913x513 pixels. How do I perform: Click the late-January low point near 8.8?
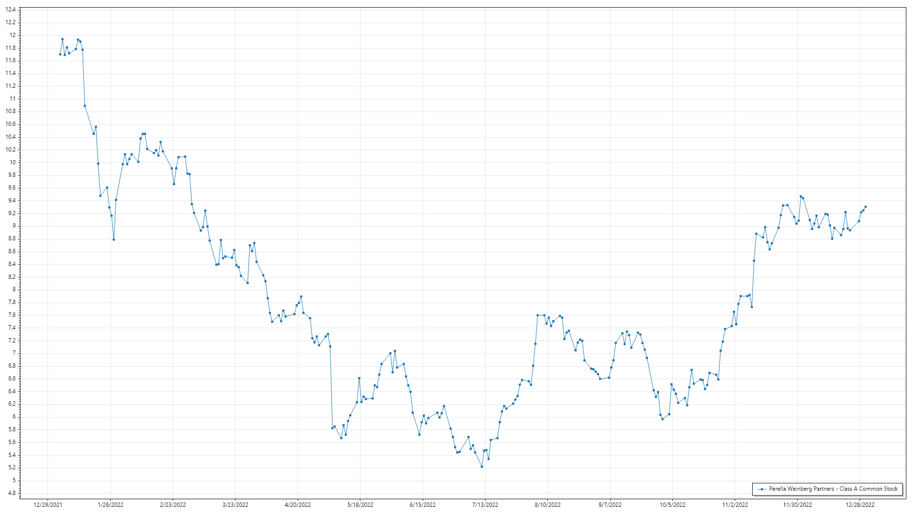(114, 239)
